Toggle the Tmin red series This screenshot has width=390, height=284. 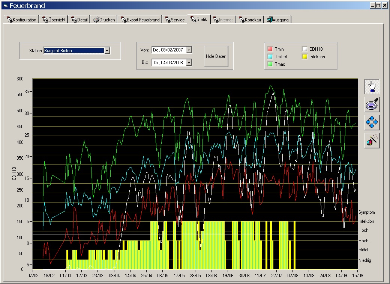pos(270,49)
